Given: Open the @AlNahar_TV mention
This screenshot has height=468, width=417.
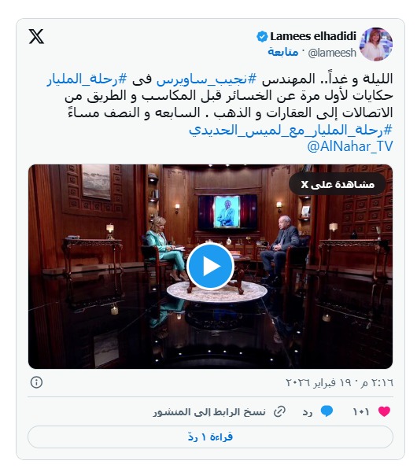Looking at the screenshot, I should 350,146.
